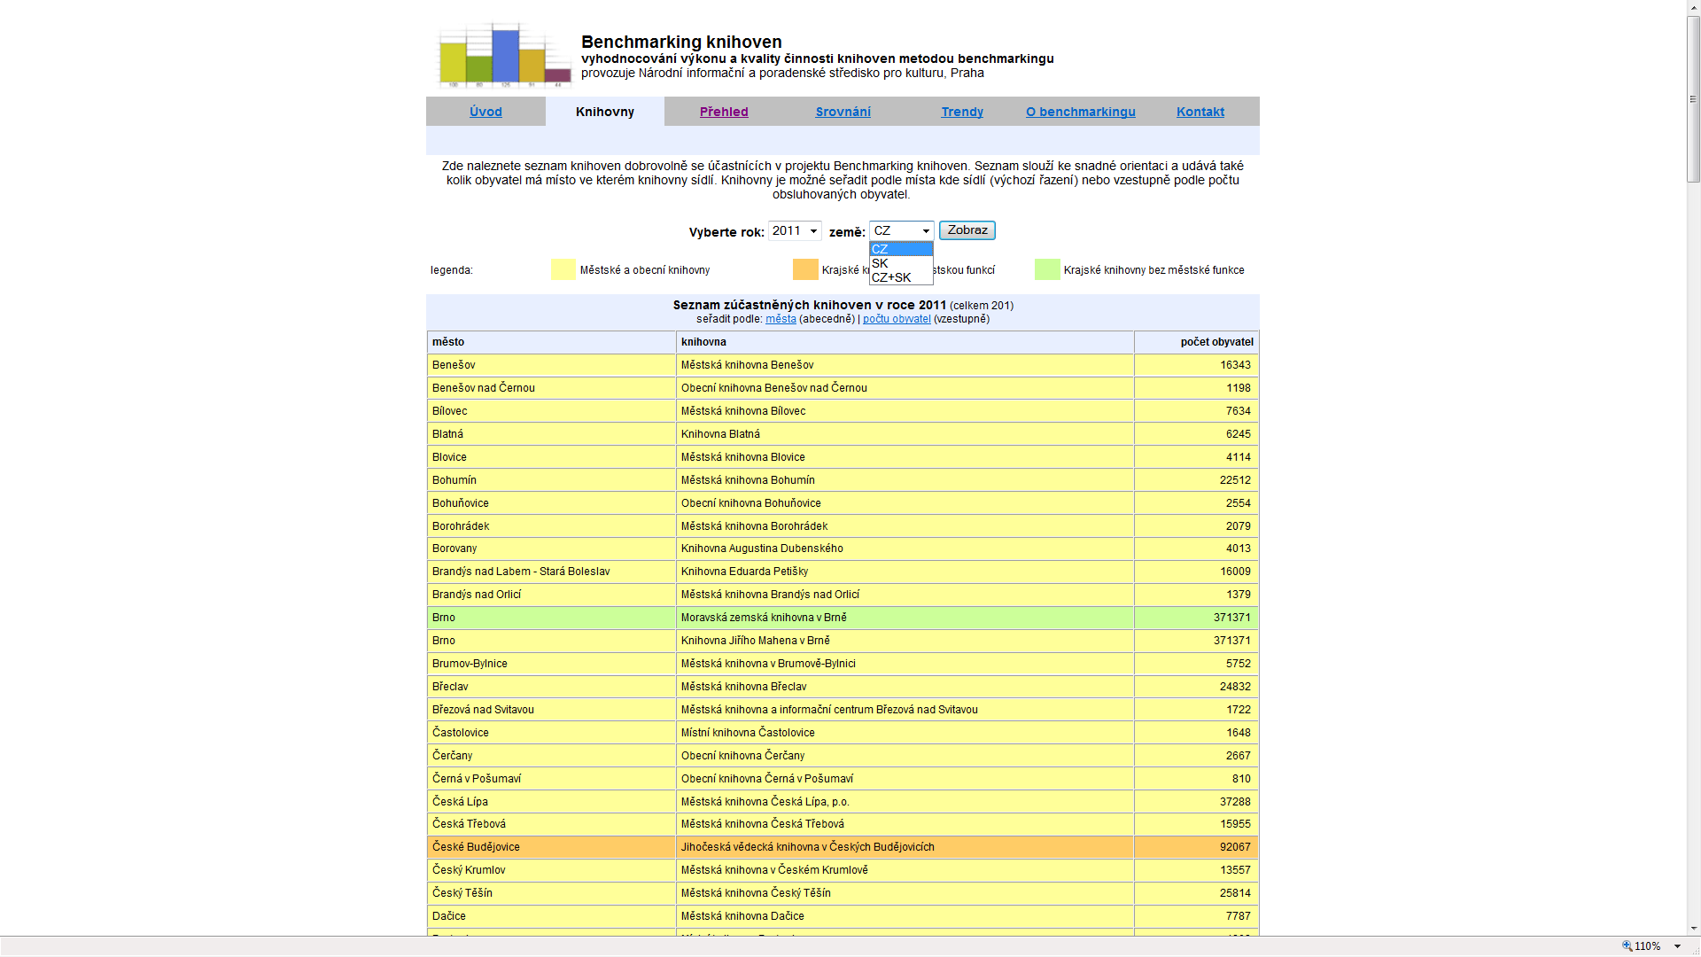Click the počet obyvatel column header
This screenshot has width=1701, height=957.
point(1196,342)
